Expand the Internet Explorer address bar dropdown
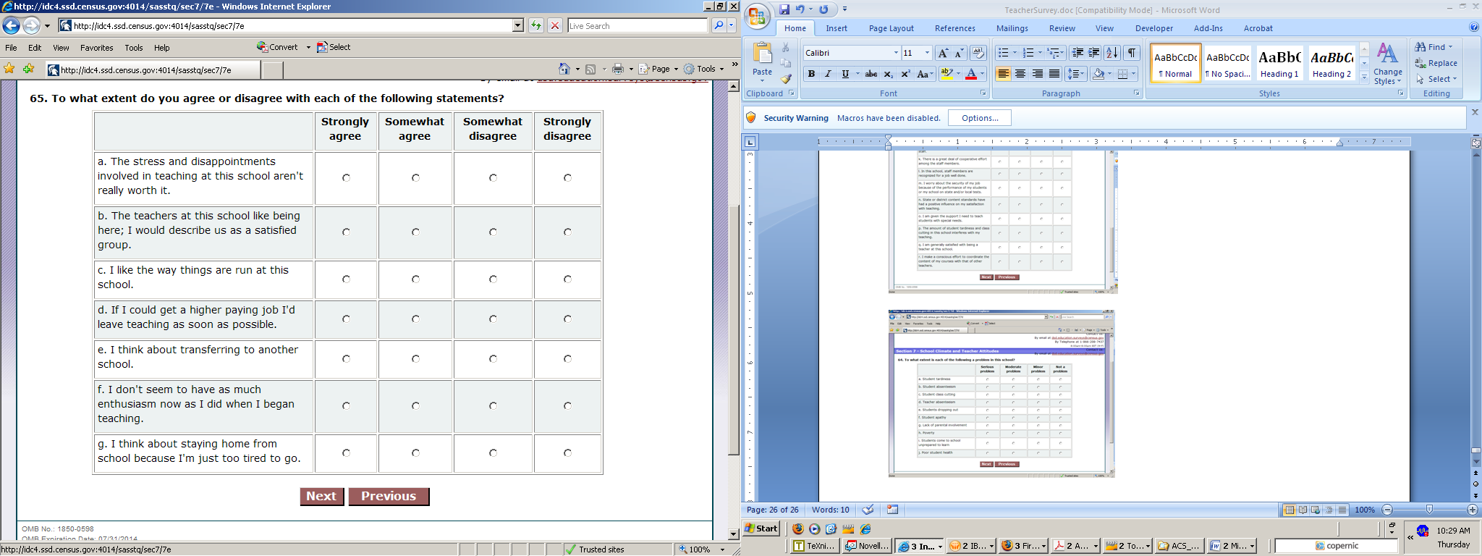The image size is (1482, 556). pos(517,26)
